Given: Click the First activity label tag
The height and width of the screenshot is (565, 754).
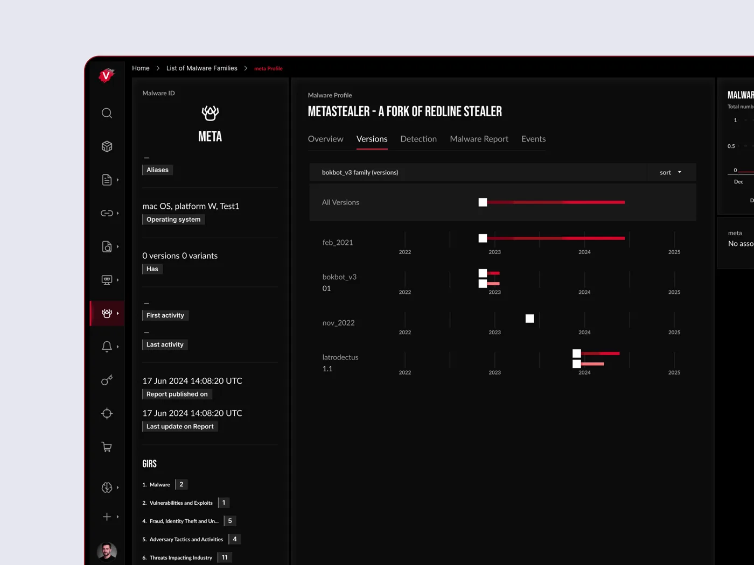Looking at the screenshot, I should click(165, 315).
